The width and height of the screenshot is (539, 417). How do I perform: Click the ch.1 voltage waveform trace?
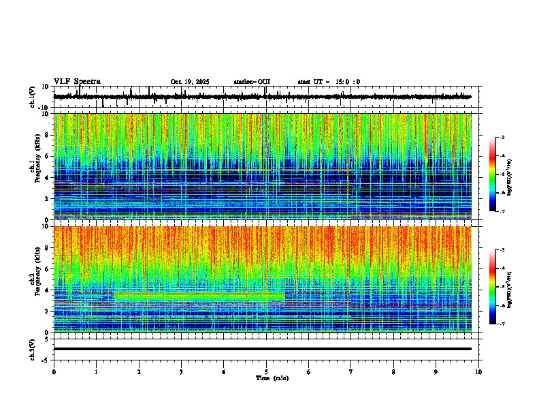click(x=263, y=97)
